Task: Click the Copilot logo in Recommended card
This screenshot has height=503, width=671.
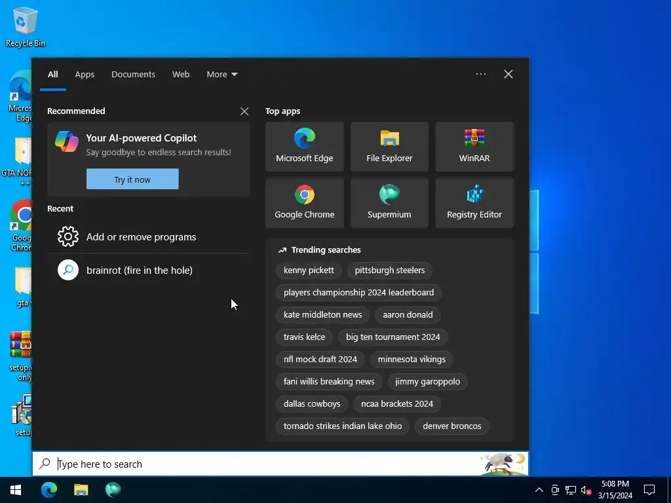Action: [x=67, y=141]
